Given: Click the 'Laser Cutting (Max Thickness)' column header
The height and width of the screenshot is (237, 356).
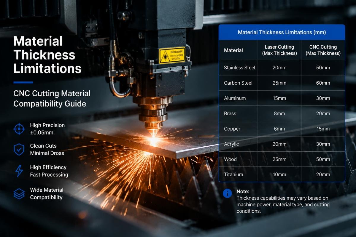Looking at the screenshot, I should [279, 50].
